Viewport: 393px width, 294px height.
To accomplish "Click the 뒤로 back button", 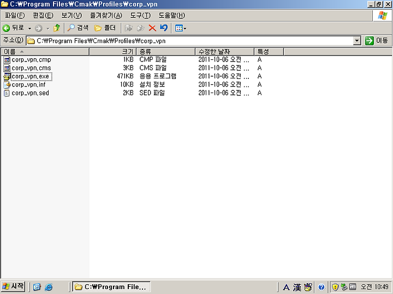I will coord(13,28).
